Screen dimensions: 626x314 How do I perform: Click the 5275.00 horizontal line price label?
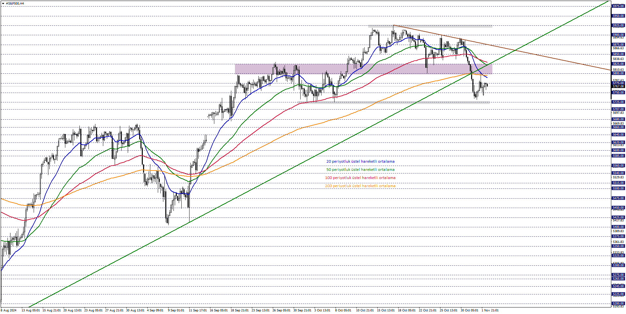pyautogui.click(x=618, y=275)
